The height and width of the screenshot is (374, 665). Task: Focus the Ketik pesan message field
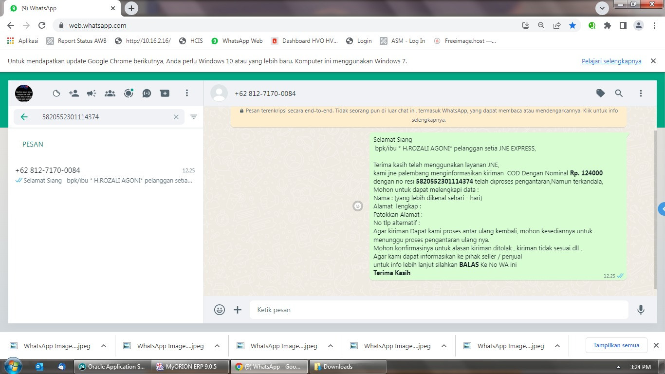439,310
